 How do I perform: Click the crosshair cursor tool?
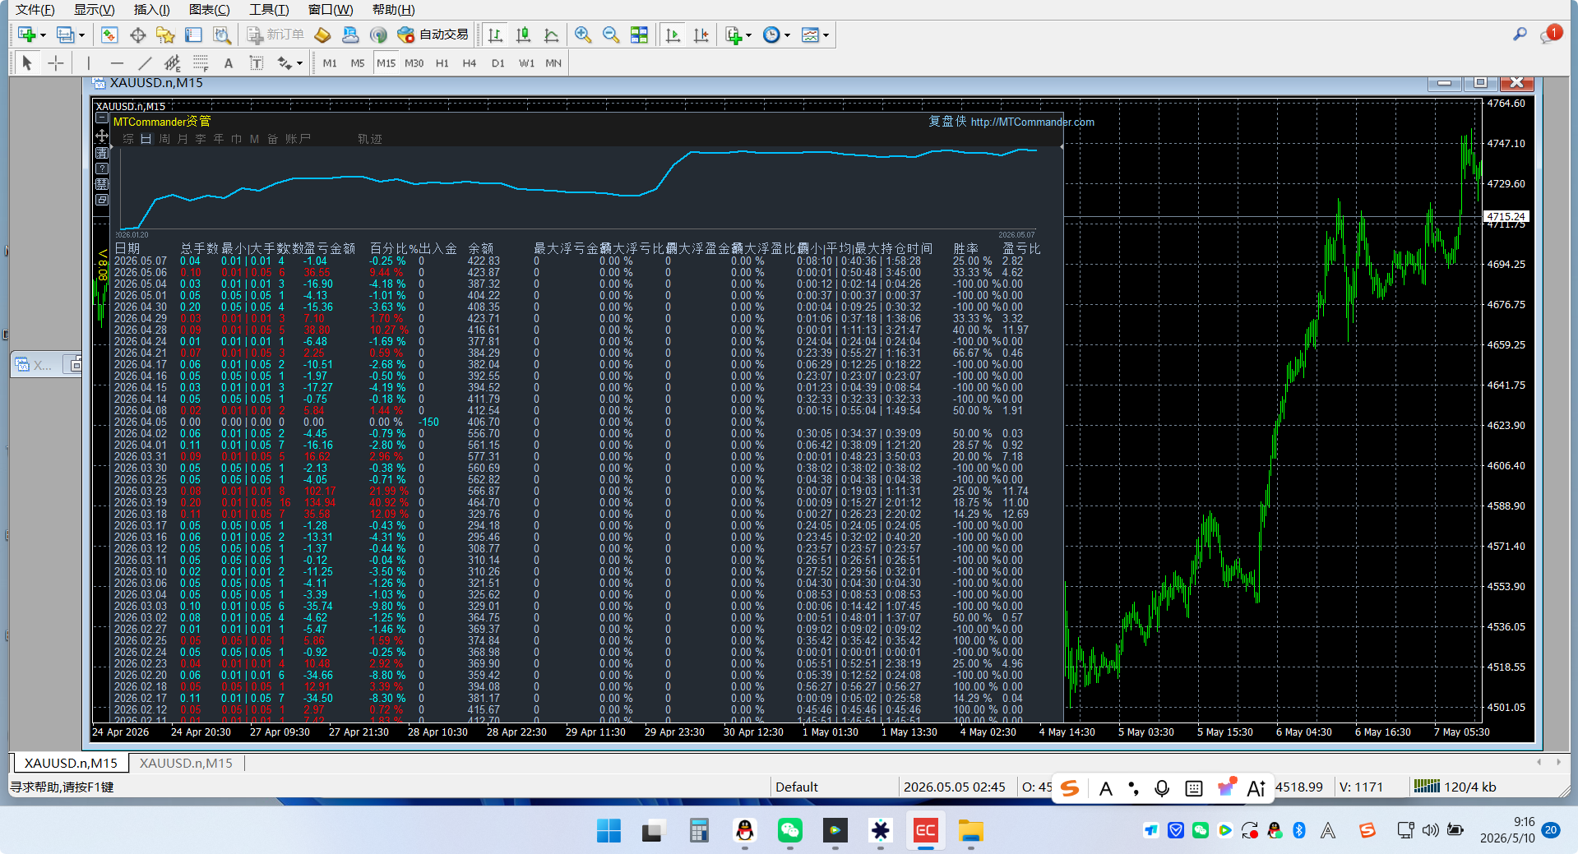(55, 63)
